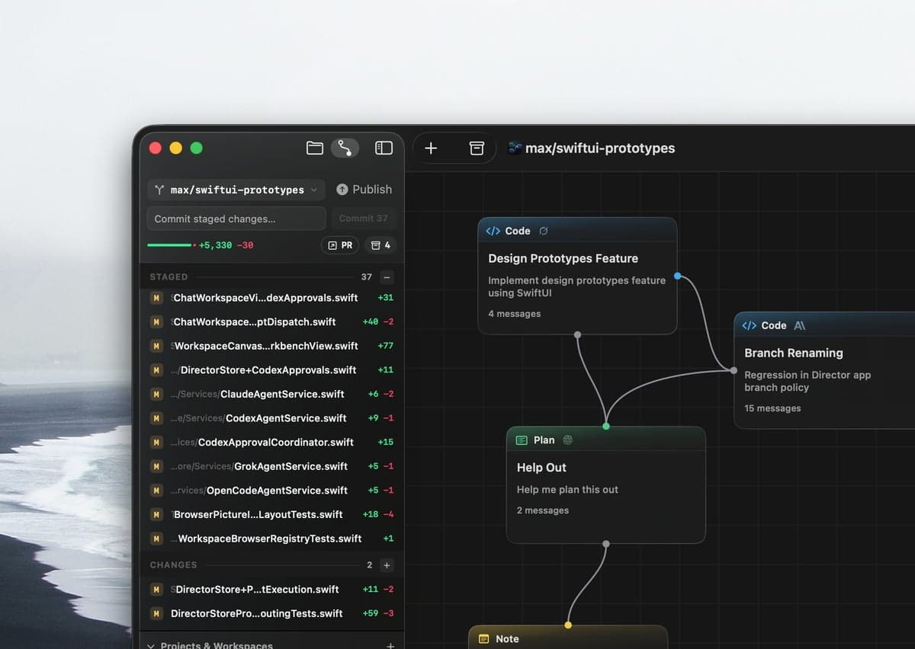This screenshot has height=649, width=915.
Task: Unstage all with the STAGED minus button
Action: 387,277
